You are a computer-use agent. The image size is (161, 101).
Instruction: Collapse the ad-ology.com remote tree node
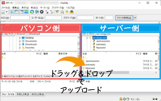coord(87,38)
